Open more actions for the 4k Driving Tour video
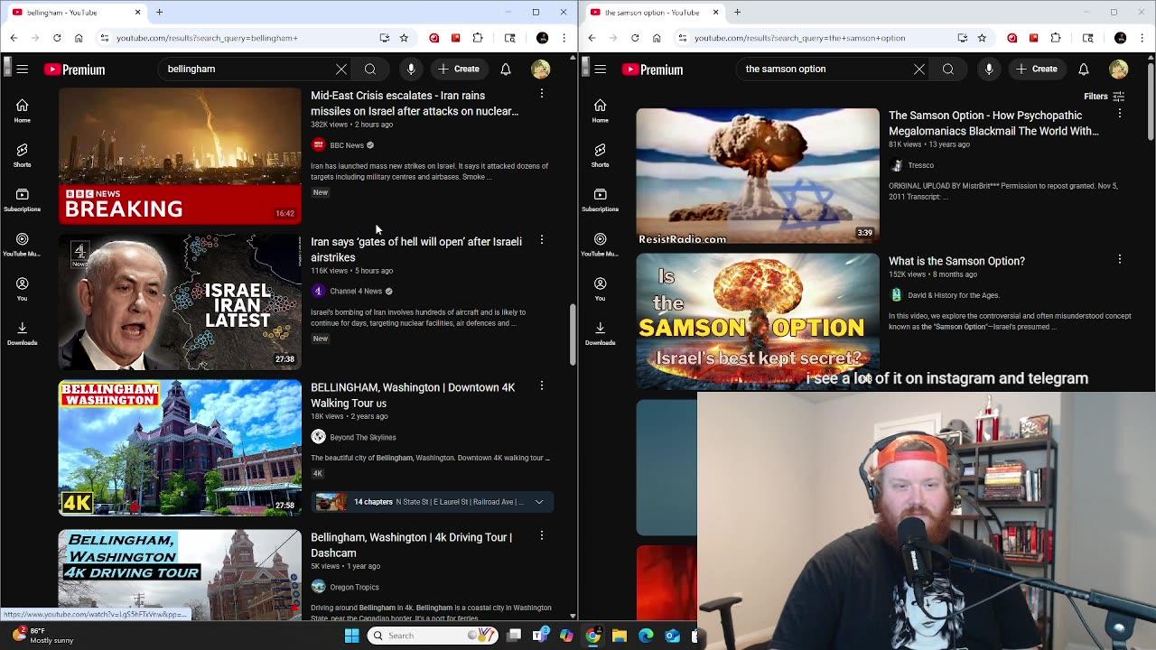The height and width of the screenshot is (650, 1156). pyautogui.click(x=542, y=535)
